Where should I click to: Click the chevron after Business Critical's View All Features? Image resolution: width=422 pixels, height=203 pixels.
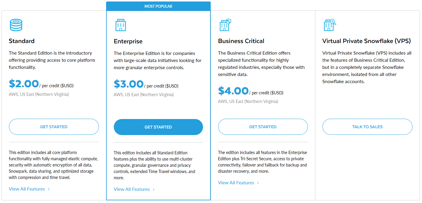[x=258, y=183]
